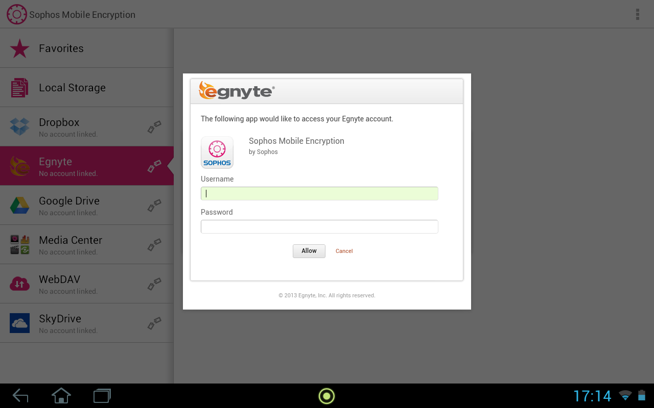
Task: Open the overflow menu in top bar
Action: click(x=637, y=14)
